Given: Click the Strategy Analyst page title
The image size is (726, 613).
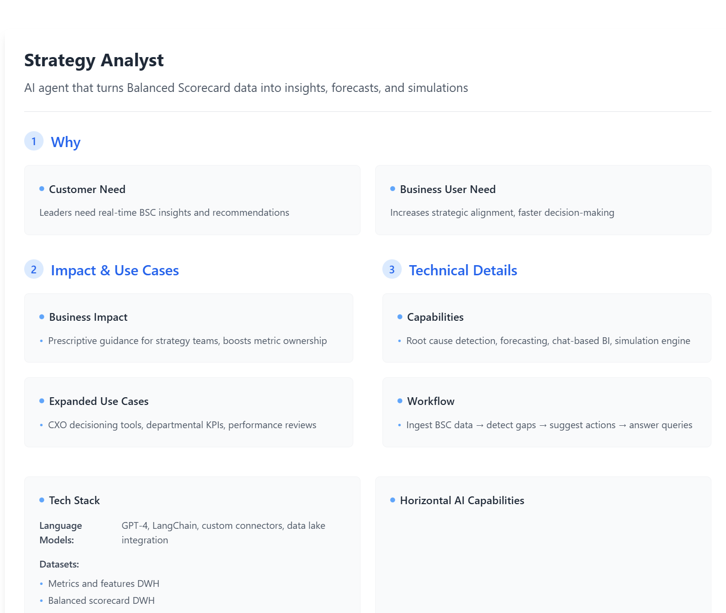Looking at the screenshot, I should pos(94,60).
